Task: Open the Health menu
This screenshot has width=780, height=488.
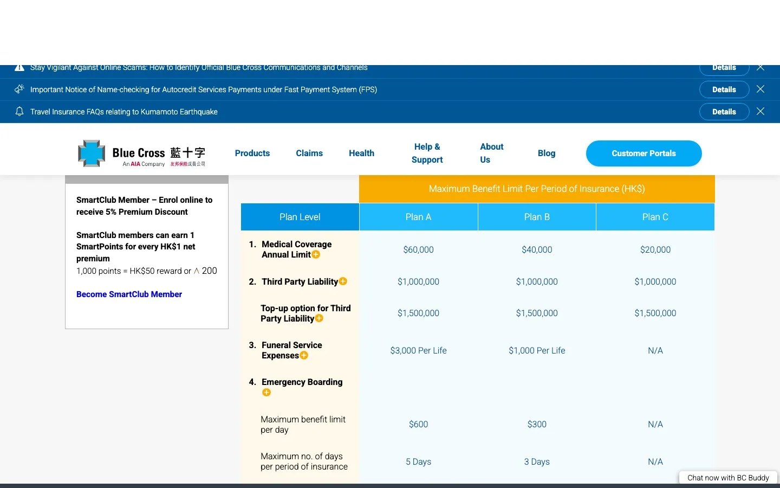Action: click(361, 153)
